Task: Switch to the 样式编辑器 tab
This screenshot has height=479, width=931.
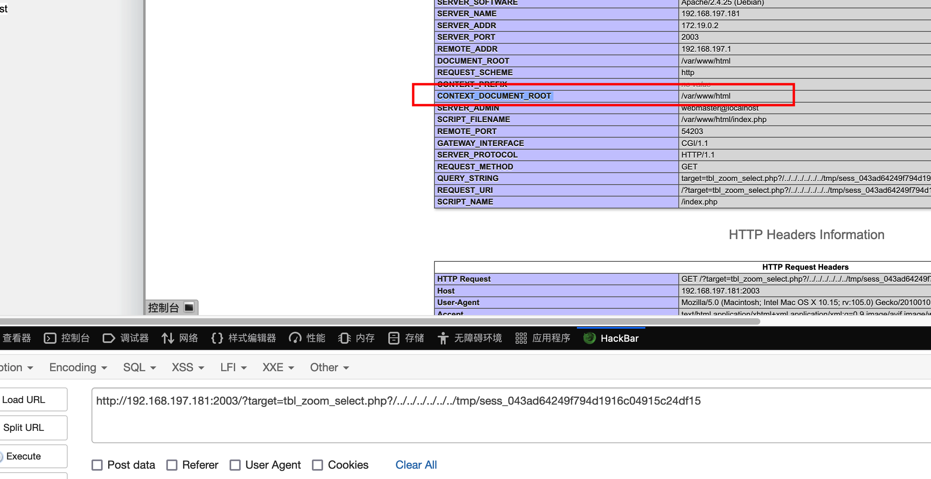Action: 243,338
